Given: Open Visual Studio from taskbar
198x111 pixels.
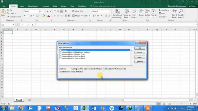Looking at the screenshot, I should pos(58,108).
